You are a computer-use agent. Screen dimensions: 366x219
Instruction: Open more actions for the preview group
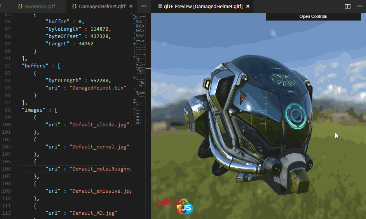coord(360,6)
